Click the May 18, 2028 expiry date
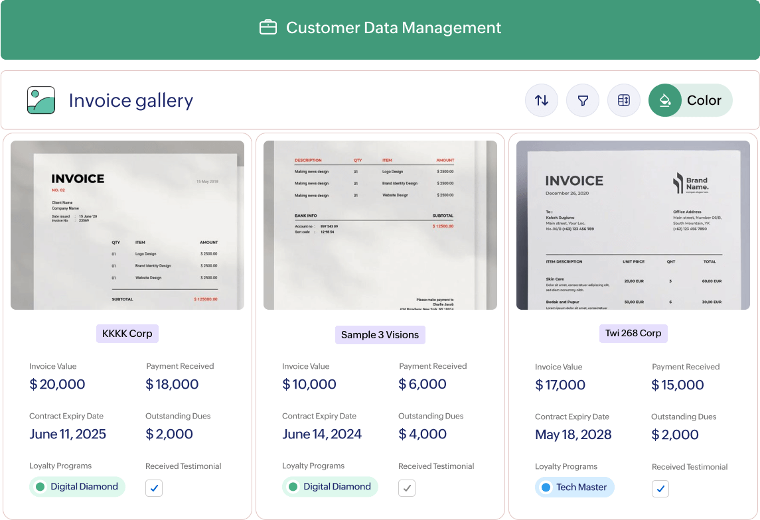Screen dimensions: 760x520 [x=573, y=434]
